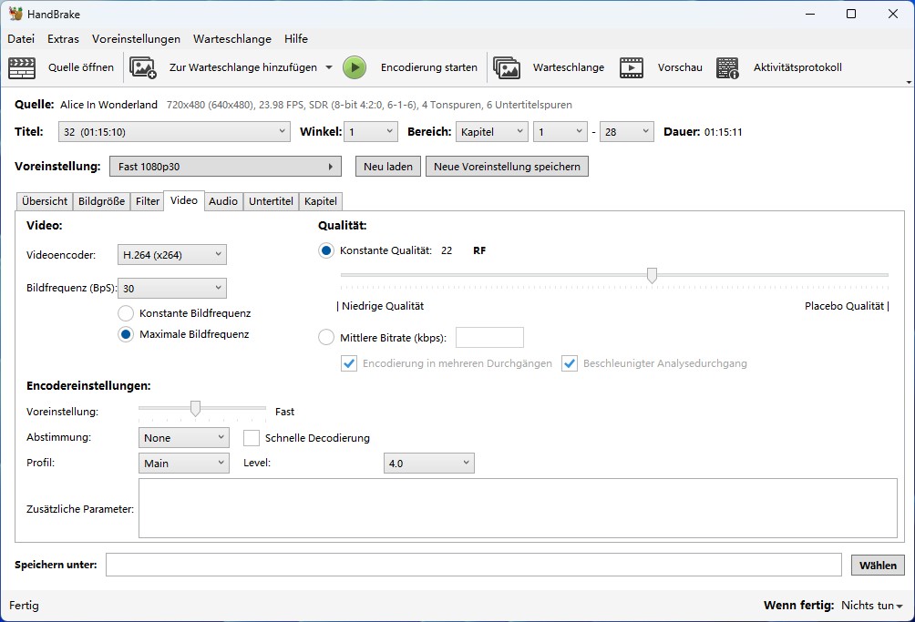Click the Quelle öffnen clapperboard icon

point(22,67)
